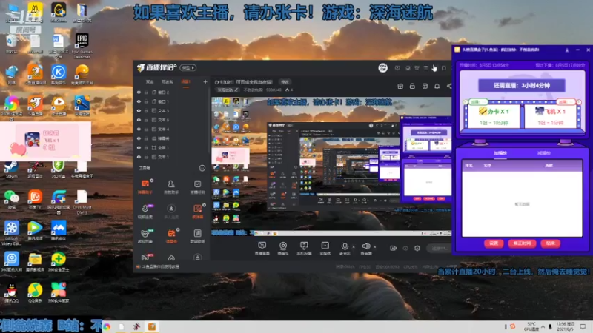Open the settings gear in 直播伴侣 bottom bar
The height and width of the screenshot is (333, 593).
pos(417,248)
